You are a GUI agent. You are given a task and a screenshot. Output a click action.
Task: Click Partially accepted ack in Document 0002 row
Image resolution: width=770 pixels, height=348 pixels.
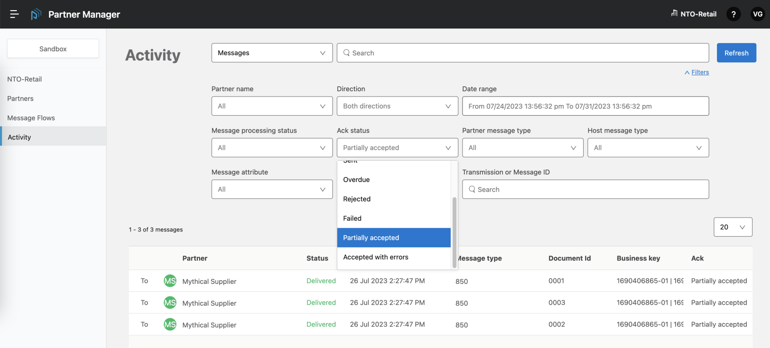click(719, 324)
